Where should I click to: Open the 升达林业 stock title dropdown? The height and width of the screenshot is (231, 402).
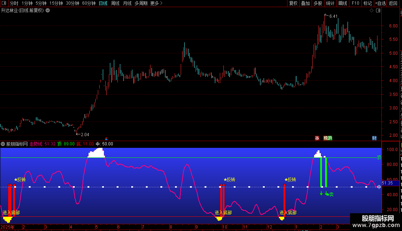(48, 11)
